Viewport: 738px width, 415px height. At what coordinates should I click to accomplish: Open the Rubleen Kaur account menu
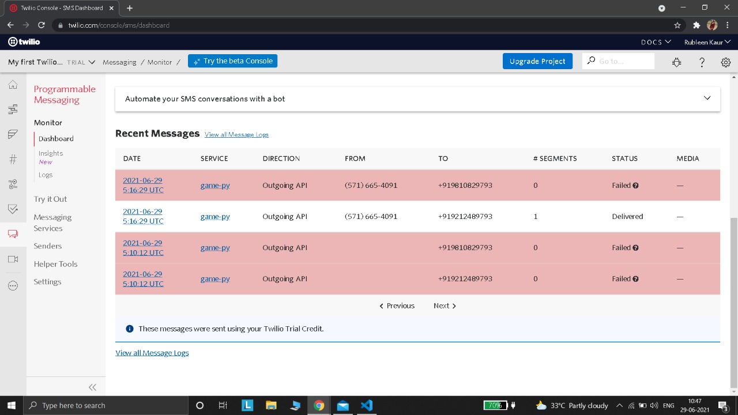[707, 42]
